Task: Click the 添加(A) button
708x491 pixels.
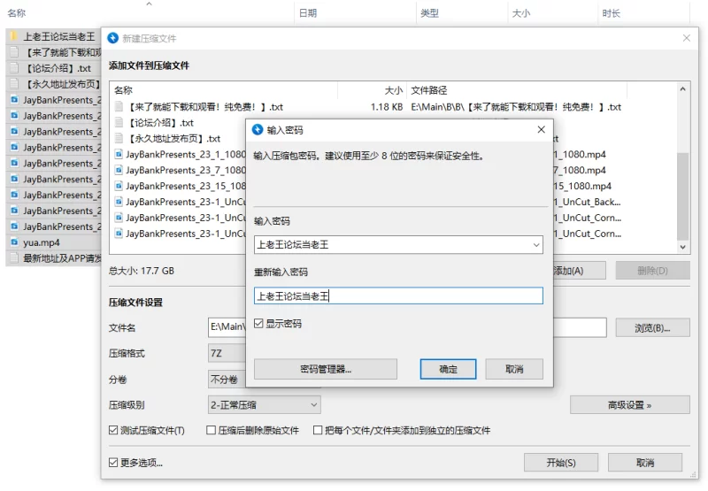Action: (x=579, y=271)
